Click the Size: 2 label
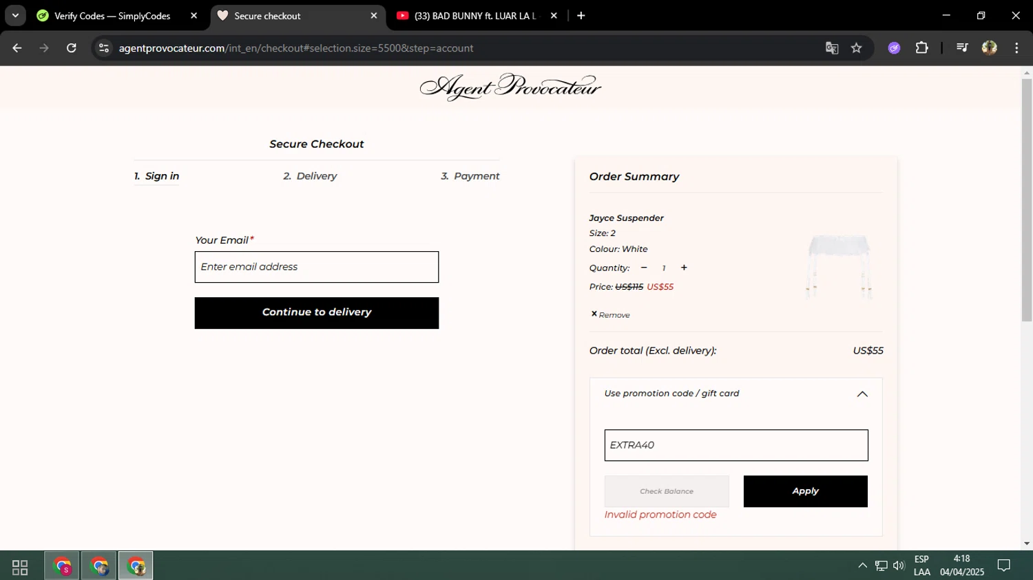 (x=603, y=233)
